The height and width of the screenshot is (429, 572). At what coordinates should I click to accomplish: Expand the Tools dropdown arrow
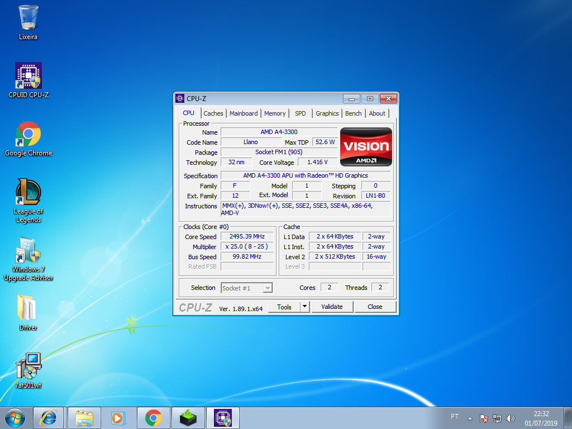[x=305, y=307]
